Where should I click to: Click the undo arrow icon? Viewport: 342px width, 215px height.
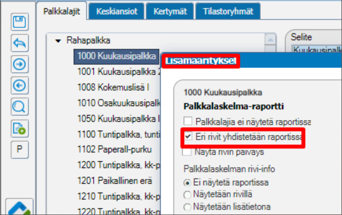pyautogui.click(x=19, y=43)
